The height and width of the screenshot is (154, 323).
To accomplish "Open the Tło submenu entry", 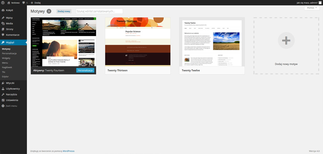I will [x=3, y=72].
